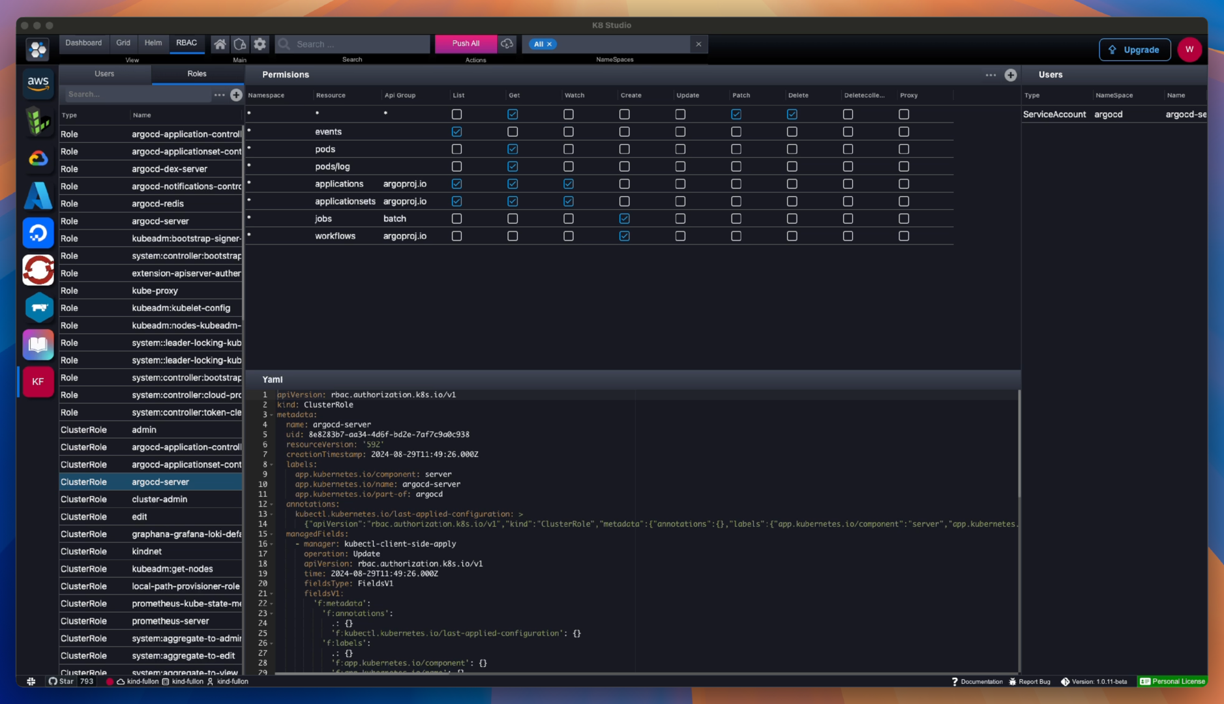1224x704 pixels.
Task: Open the settings gear icon
Action: pyautogui.click(x=260, y=44)
